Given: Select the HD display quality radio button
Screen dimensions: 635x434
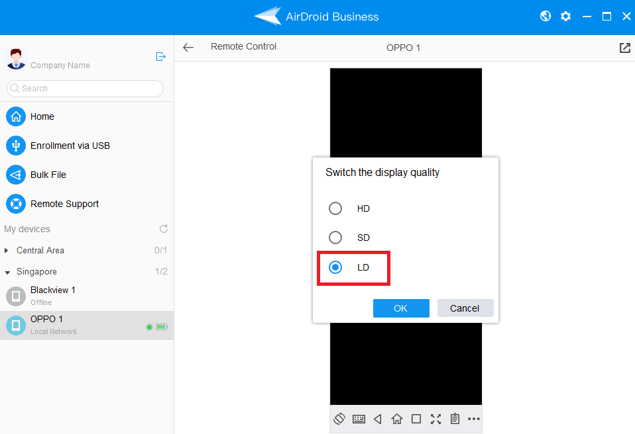Looking at the screenshot, I should point(335,208).
